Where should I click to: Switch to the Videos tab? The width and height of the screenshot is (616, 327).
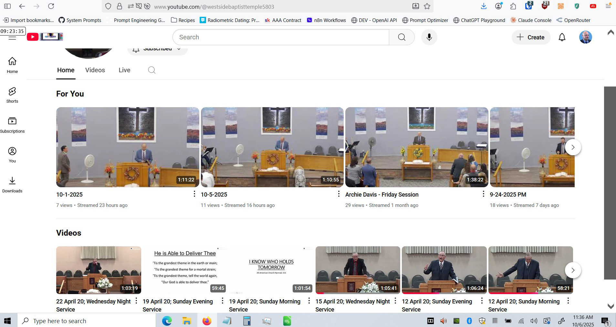95,70
